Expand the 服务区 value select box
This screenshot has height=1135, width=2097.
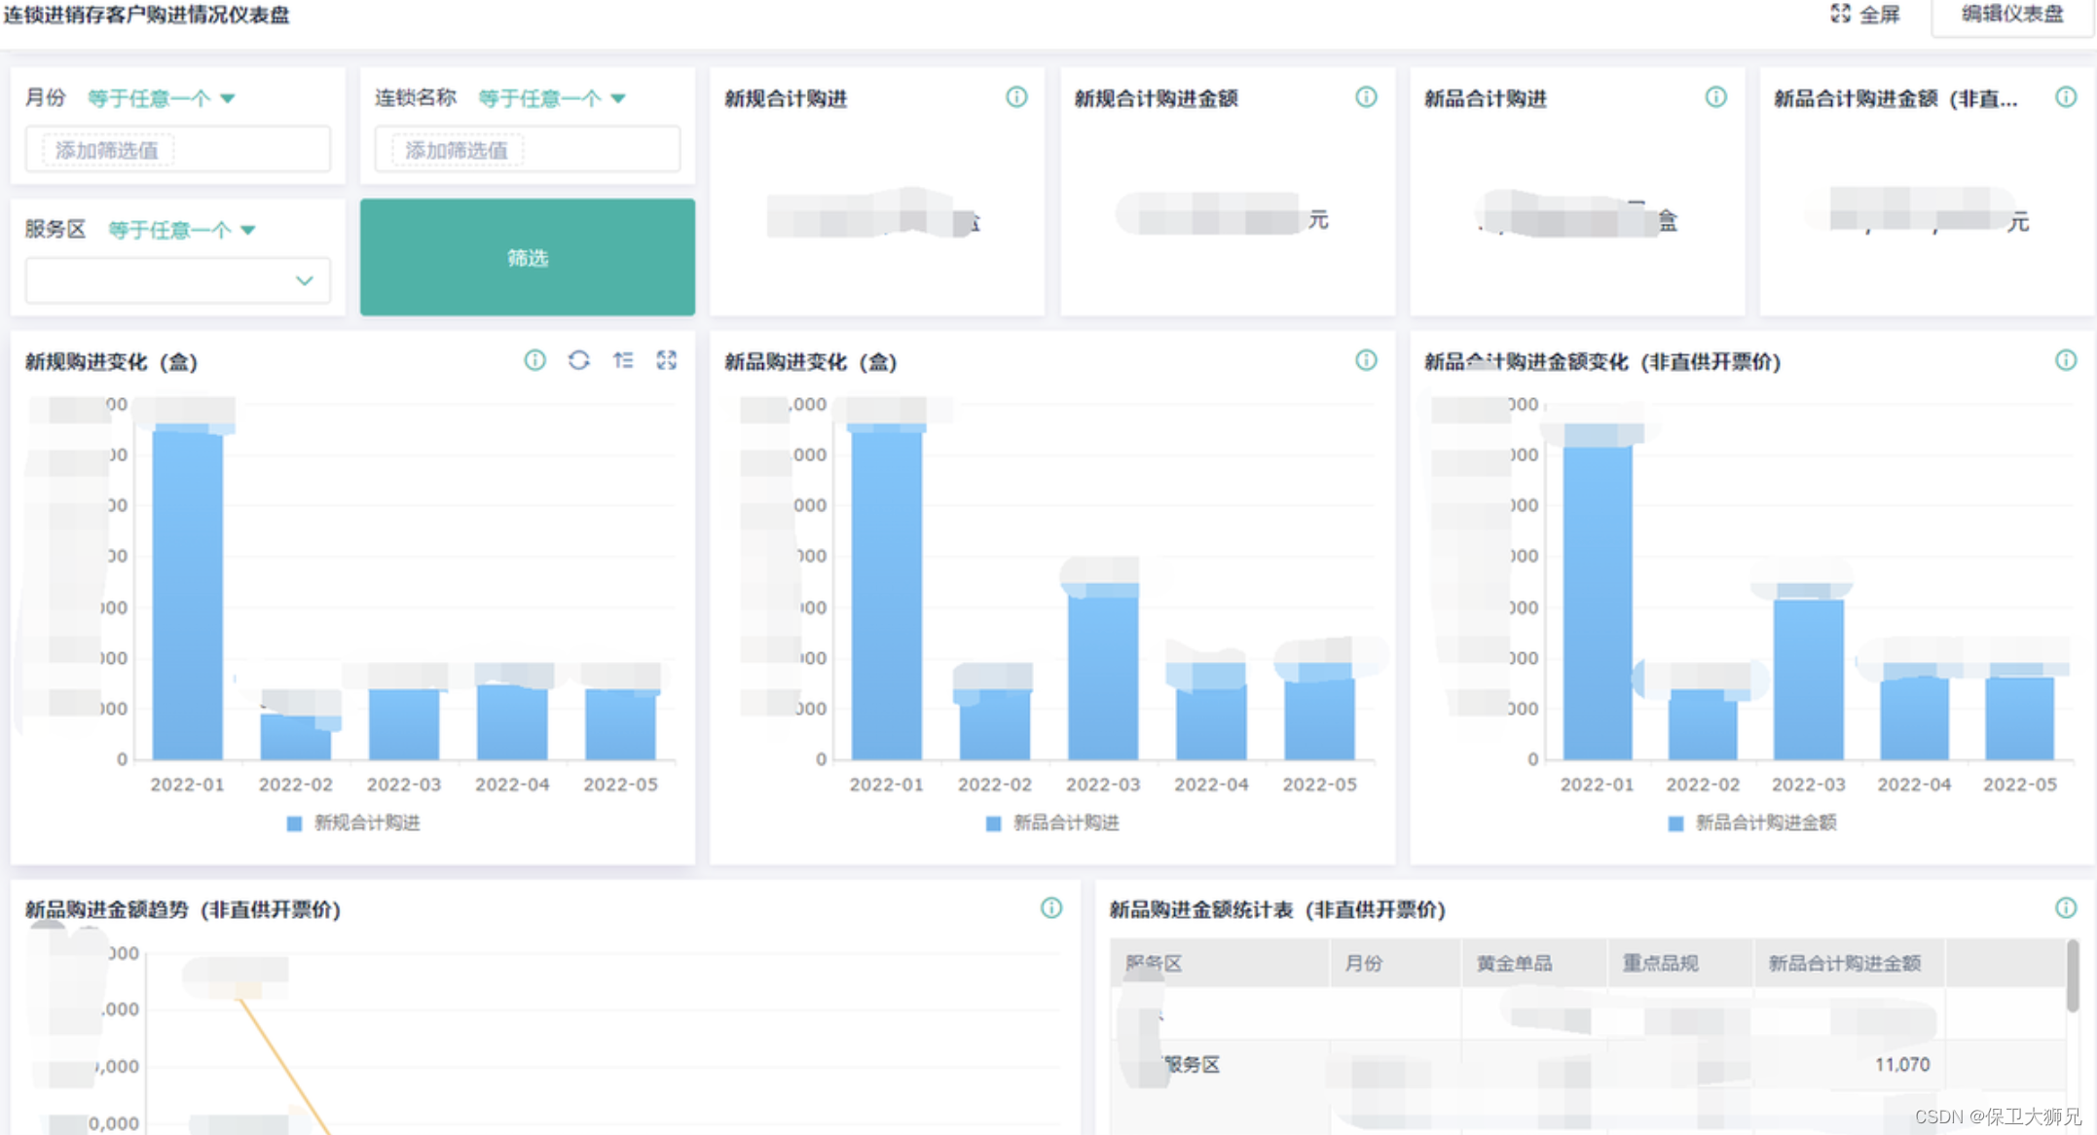click(178, 280)
